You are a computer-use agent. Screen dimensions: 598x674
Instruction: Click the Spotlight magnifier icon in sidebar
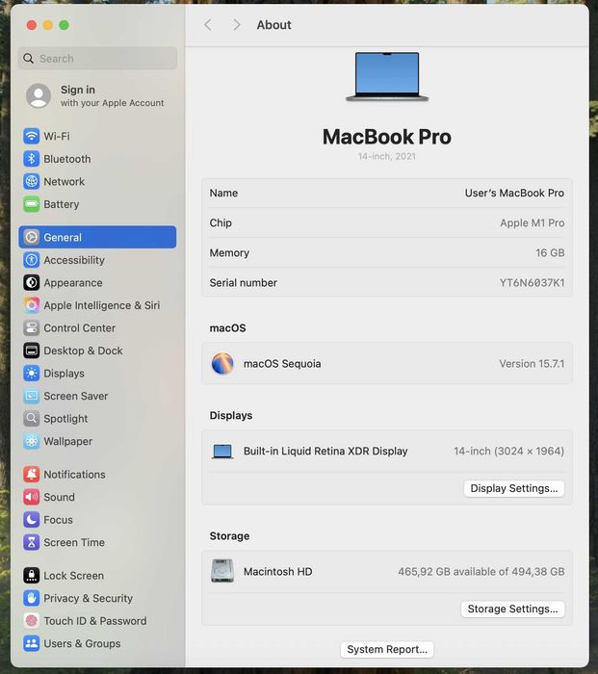(32, 419)
